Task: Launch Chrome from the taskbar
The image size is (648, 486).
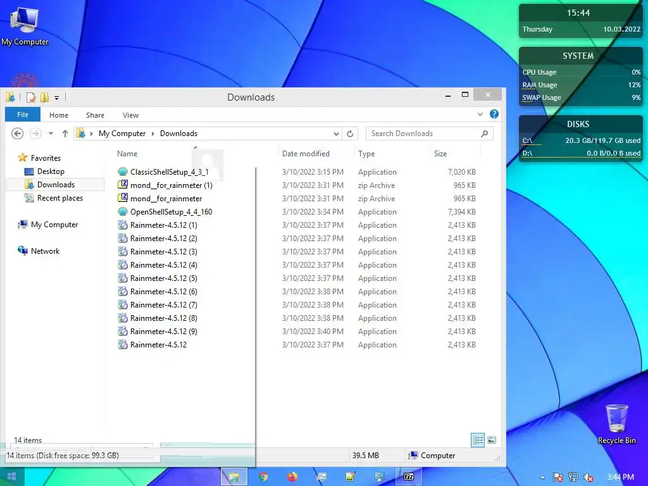Action: point(263,477)
